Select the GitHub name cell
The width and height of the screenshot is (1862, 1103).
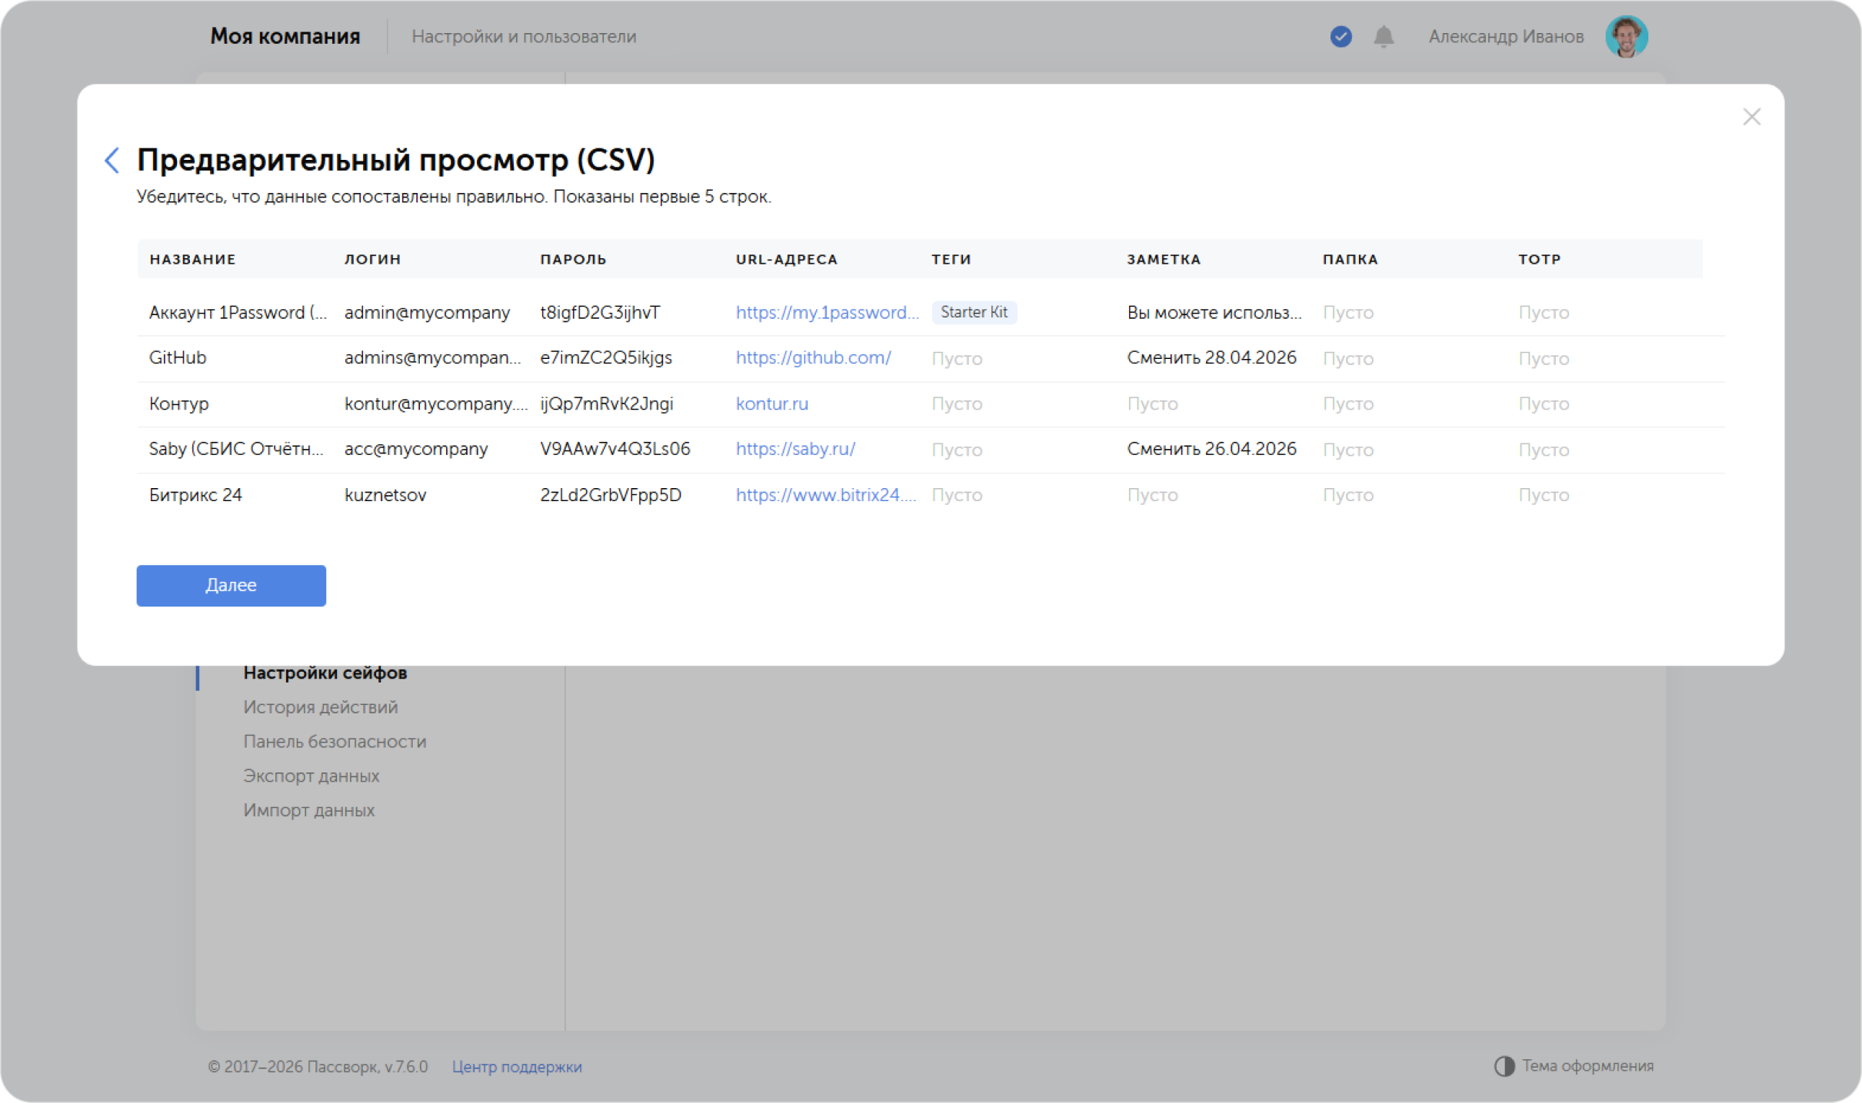coord(178,358)
